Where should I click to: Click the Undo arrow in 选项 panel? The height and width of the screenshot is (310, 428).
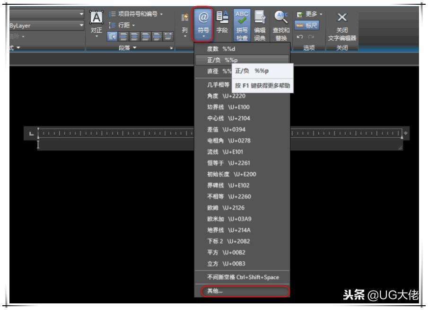[x=300, y=36]
